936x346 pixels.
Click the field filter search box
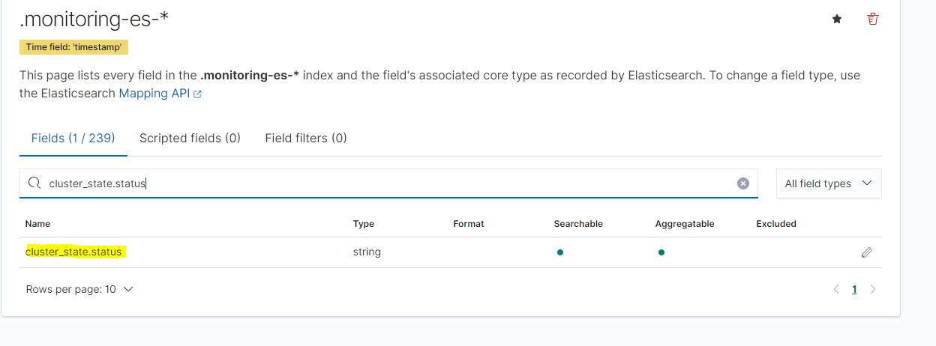[390, 183]
